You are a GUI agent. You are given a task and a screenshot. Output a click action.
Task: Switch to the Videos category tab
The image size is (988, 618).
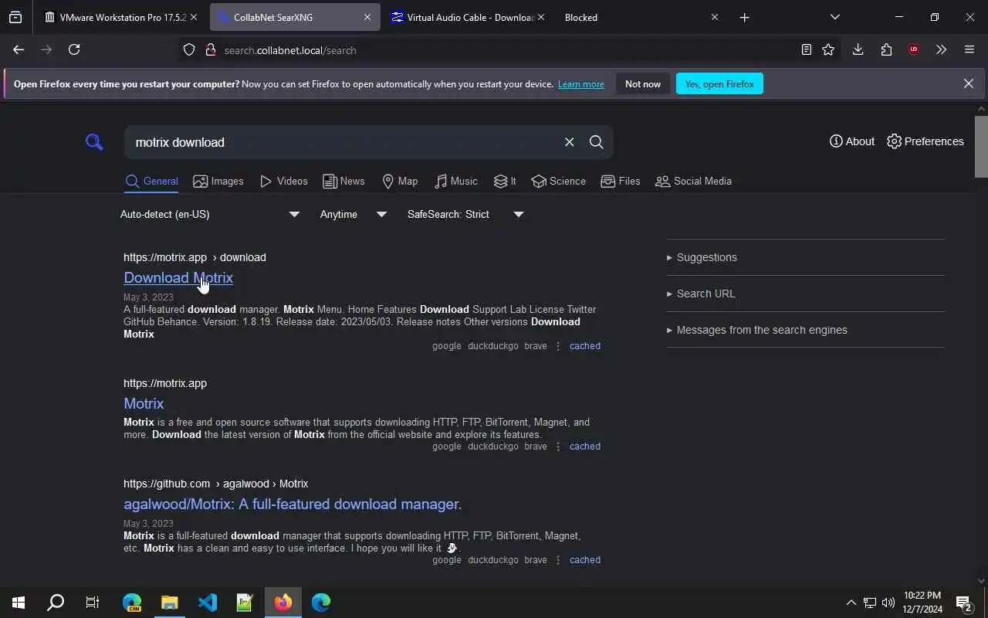(284, 181)
